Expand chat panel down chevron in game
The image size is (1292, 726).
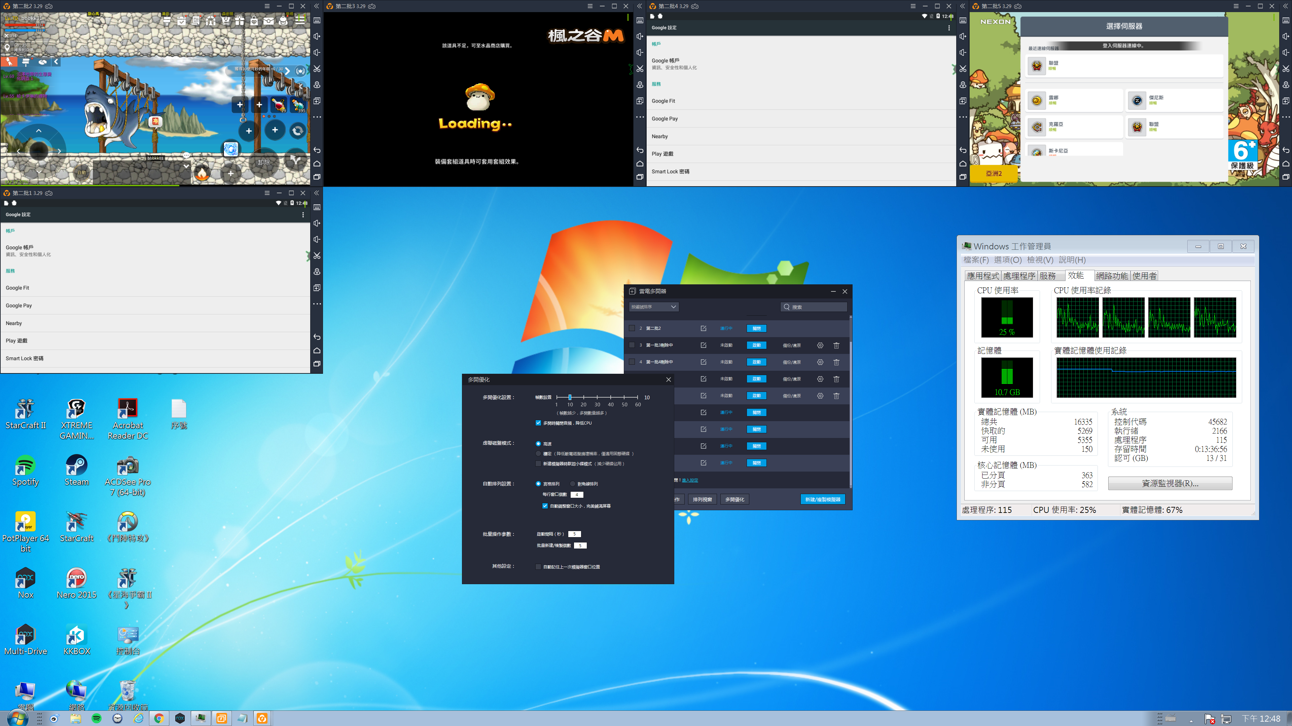pyautogui.click(x=186, y=166)
